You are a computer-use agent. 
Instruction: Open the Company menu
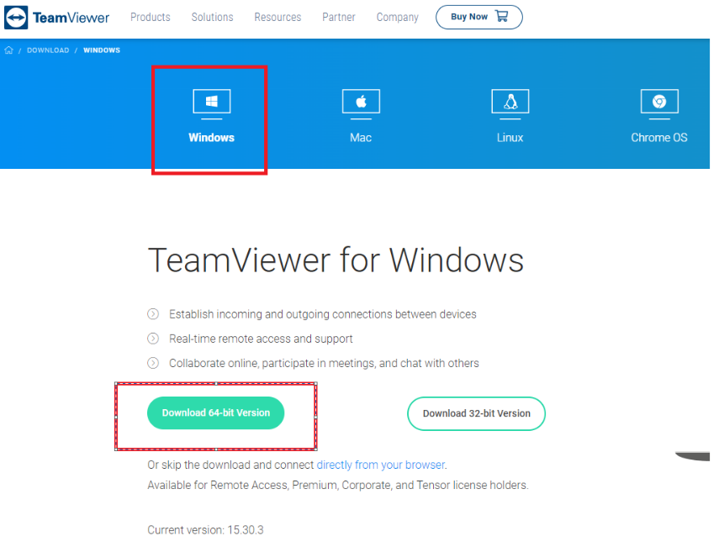coord(397,17)
